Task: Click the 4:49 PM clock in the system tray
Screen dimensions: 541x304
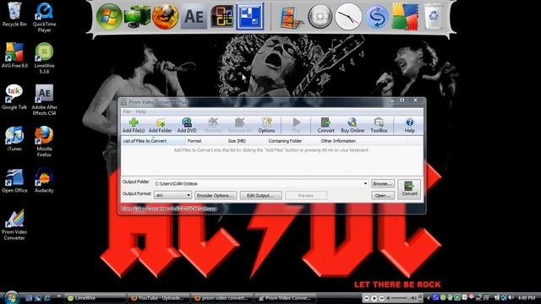Action: click(527, 298)
